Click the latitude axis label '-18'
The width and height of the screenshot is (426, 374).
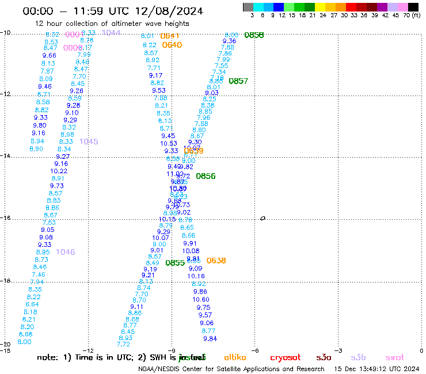5,280
